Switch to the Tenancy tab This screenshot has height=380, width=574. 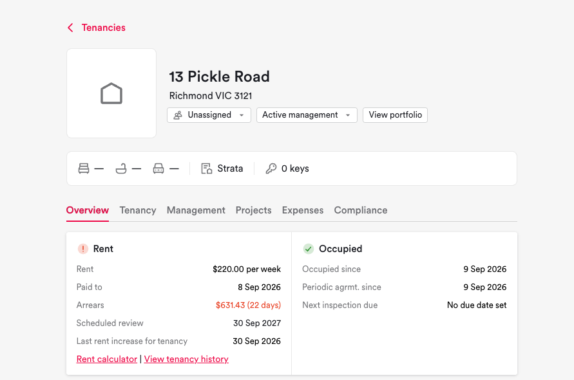(138, 210)
